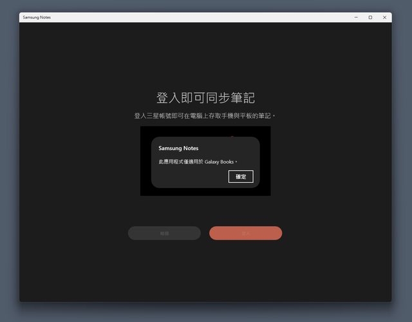Click the desktop wallpaper outside the window
This screenshot has height=322, width=412.
coord(10,161)
